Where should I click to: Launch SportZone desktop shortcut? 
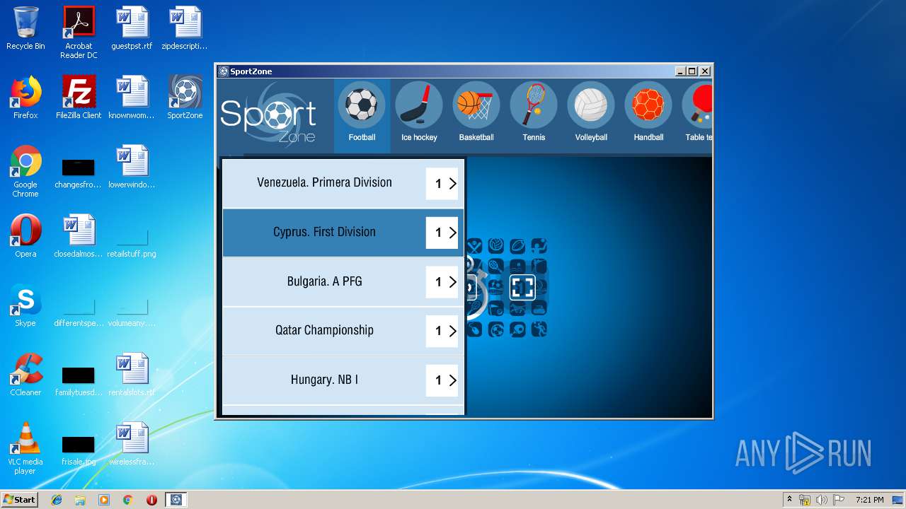(185, 98)
